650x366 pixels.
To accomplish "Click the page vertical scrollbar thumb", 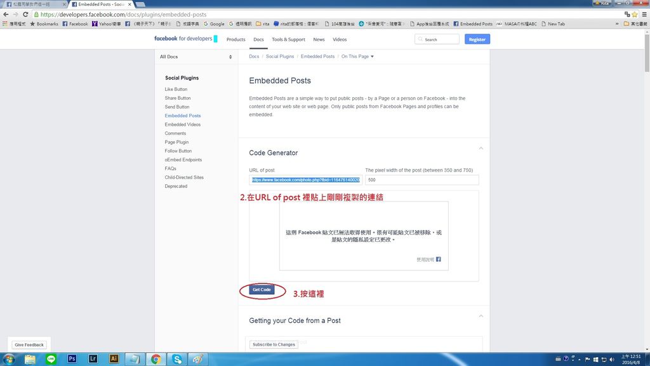I will tap(647, 53).
